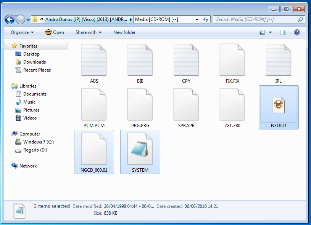The width and height of the screenshot is (311, 225).
Task: Open Downloads in Favorites
Action: (x=34, y=62)
